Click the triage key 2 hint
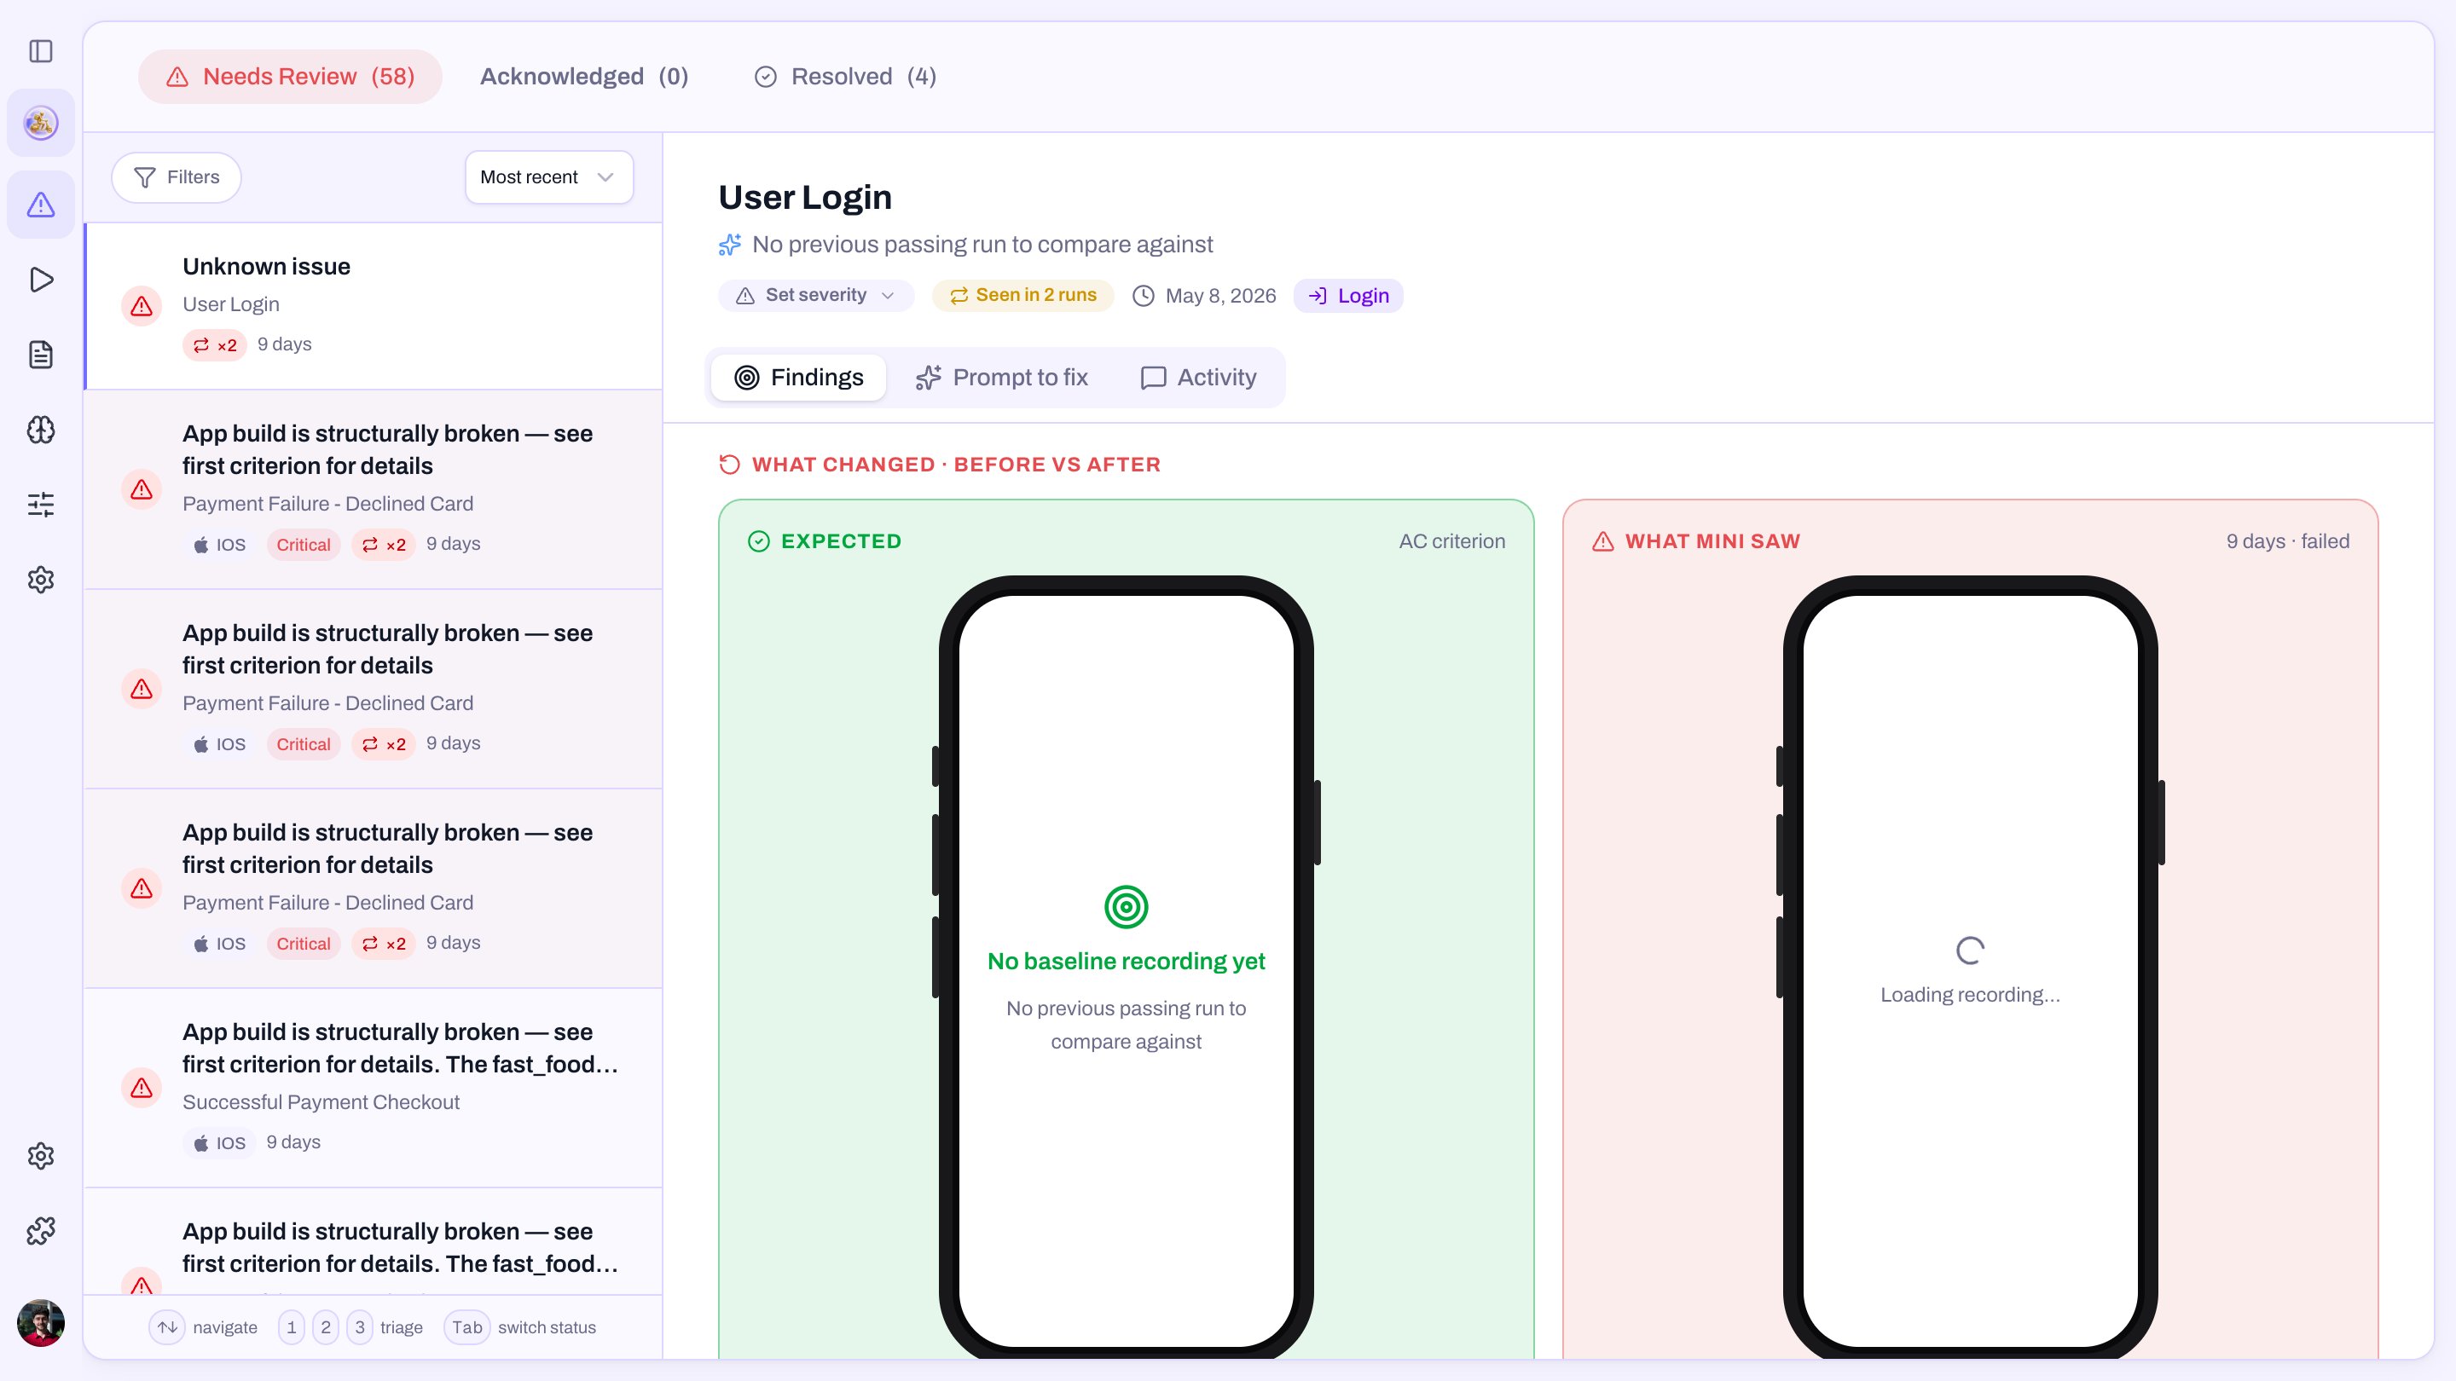The width and height of the screenshot is (2456, 1381). coord(326,1326)
